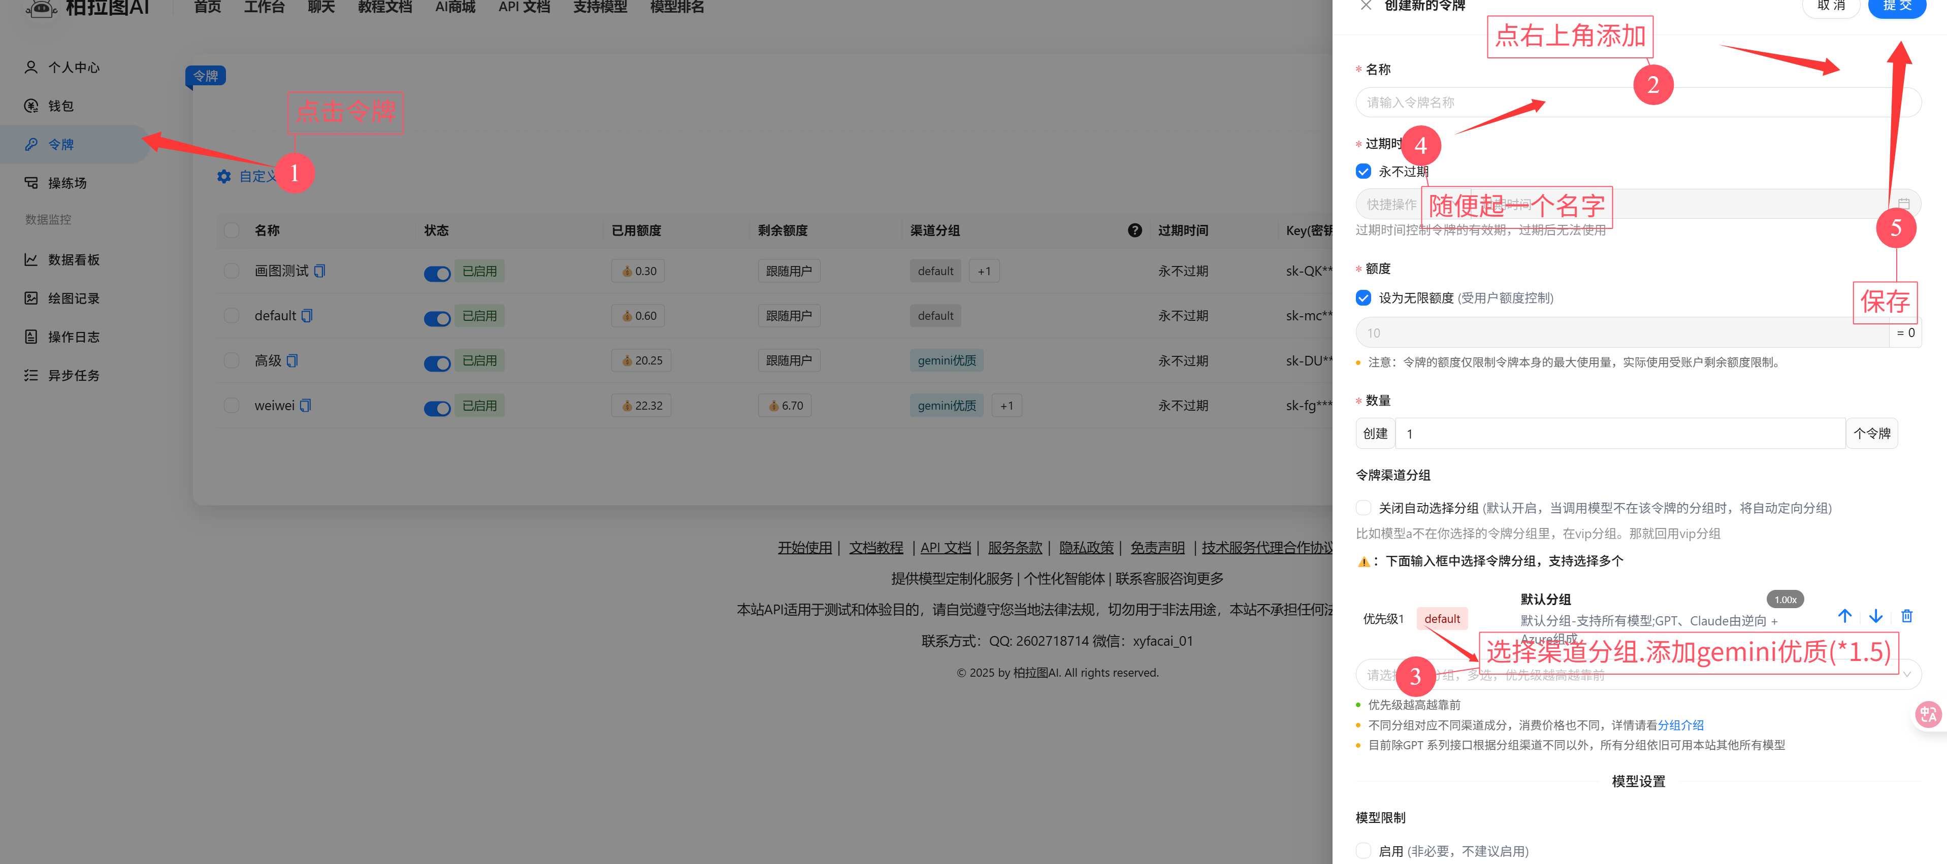This screenshot has width=1947, height=864.
Task: Enable 关闭自动选择分组 option
Action: [x=1364, y=508]
